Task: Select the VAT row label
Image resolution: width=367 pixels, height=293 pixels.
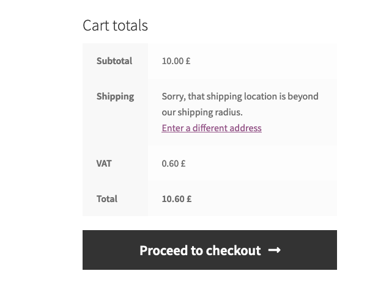Action: [x=104, y=164]
